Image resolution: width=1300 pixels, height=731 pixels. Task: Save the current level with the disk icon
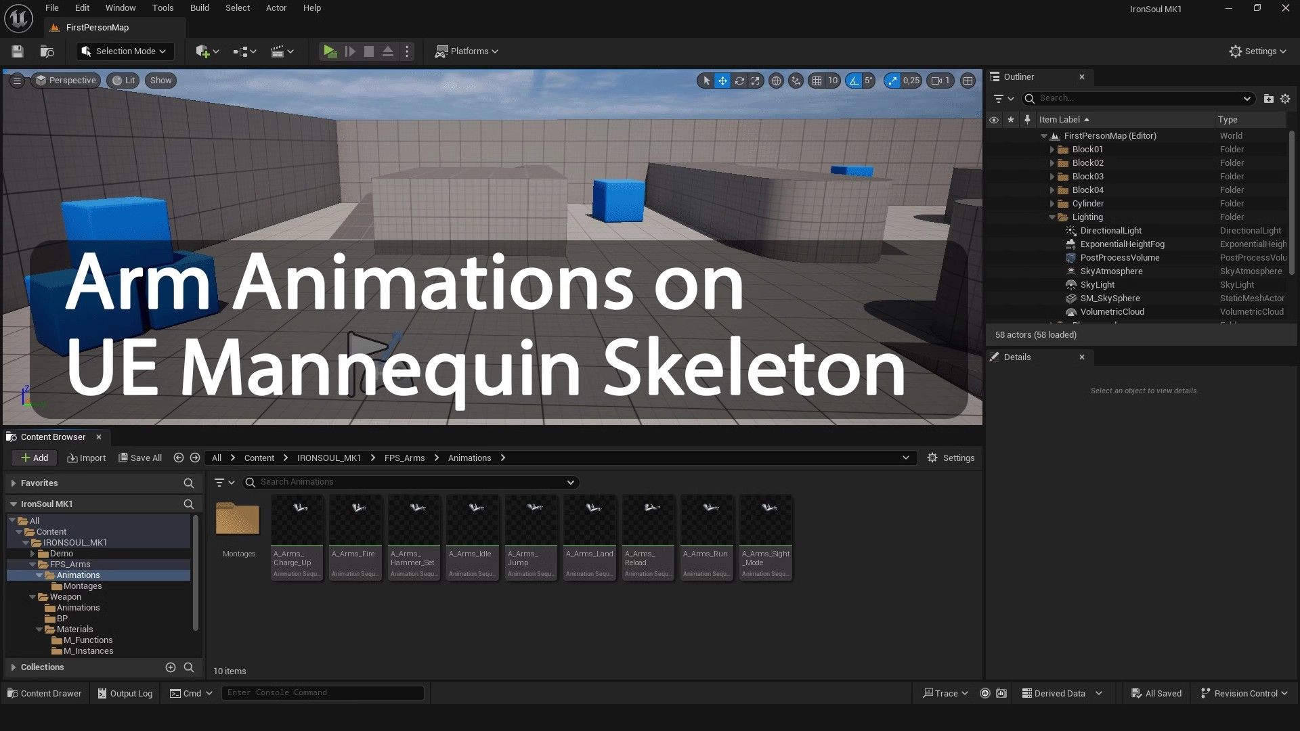pyautogui.click(x=18, y=51)
